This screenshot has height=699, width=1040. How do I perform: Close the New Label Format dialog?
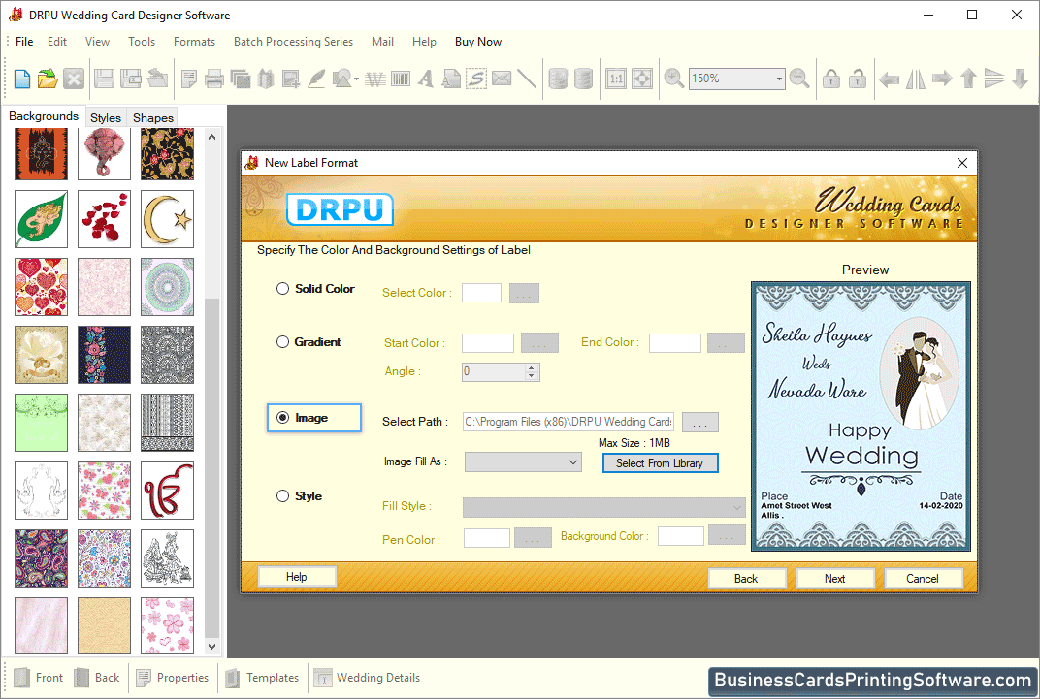(x=962, y=163)
